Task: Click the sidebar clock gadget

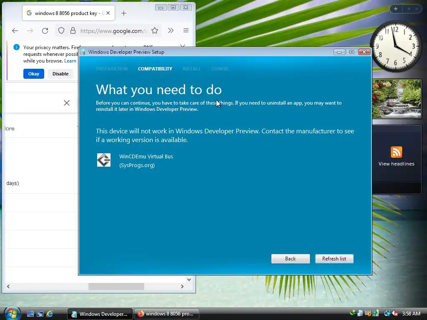Action: pyautogui.click(x=396, y=46)
